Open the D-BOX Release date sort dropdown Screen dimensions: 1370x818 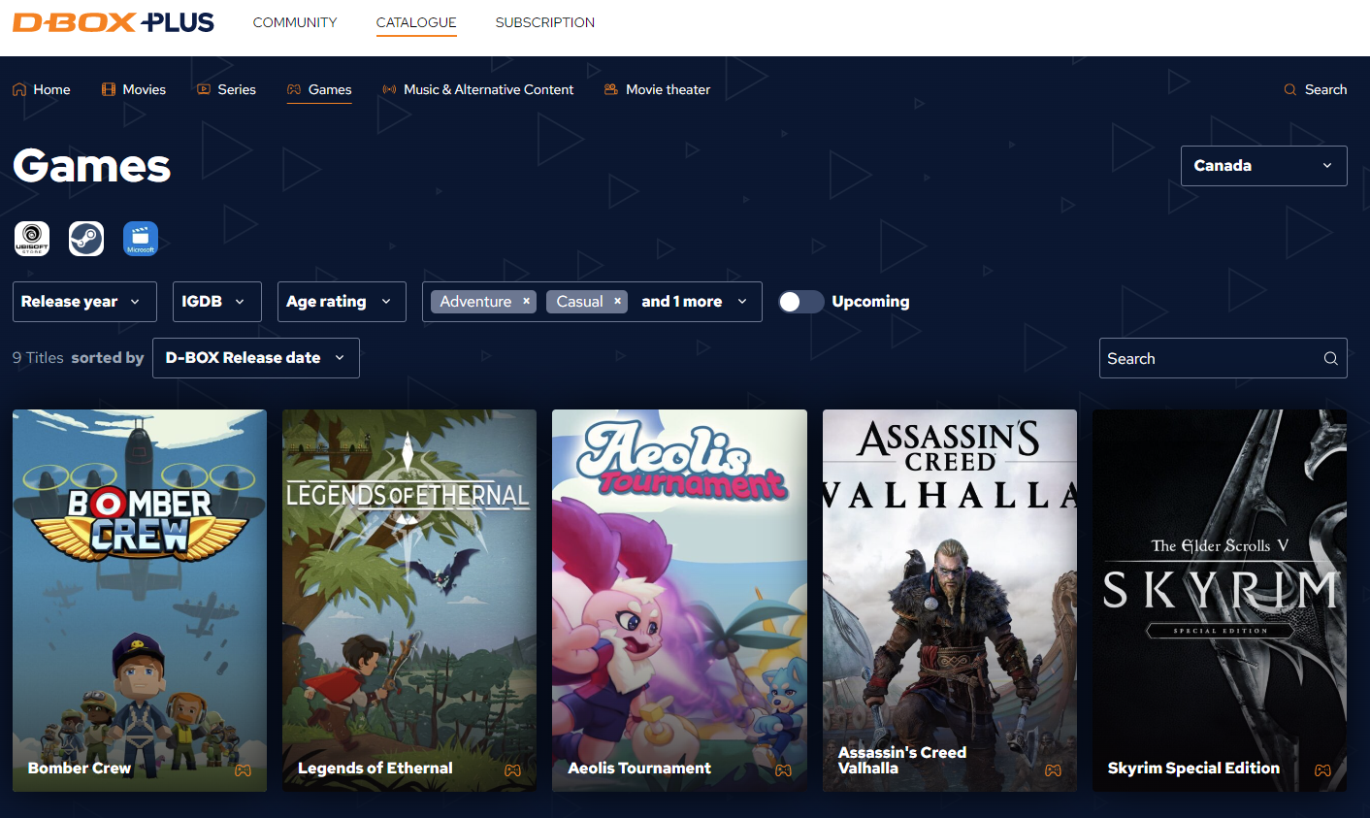click(255, 357)
